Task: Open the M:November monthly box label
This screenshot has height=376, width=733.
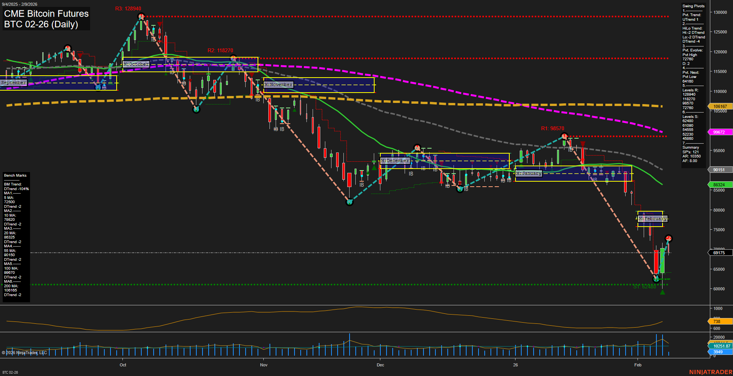Action: [x=278, y=84]
